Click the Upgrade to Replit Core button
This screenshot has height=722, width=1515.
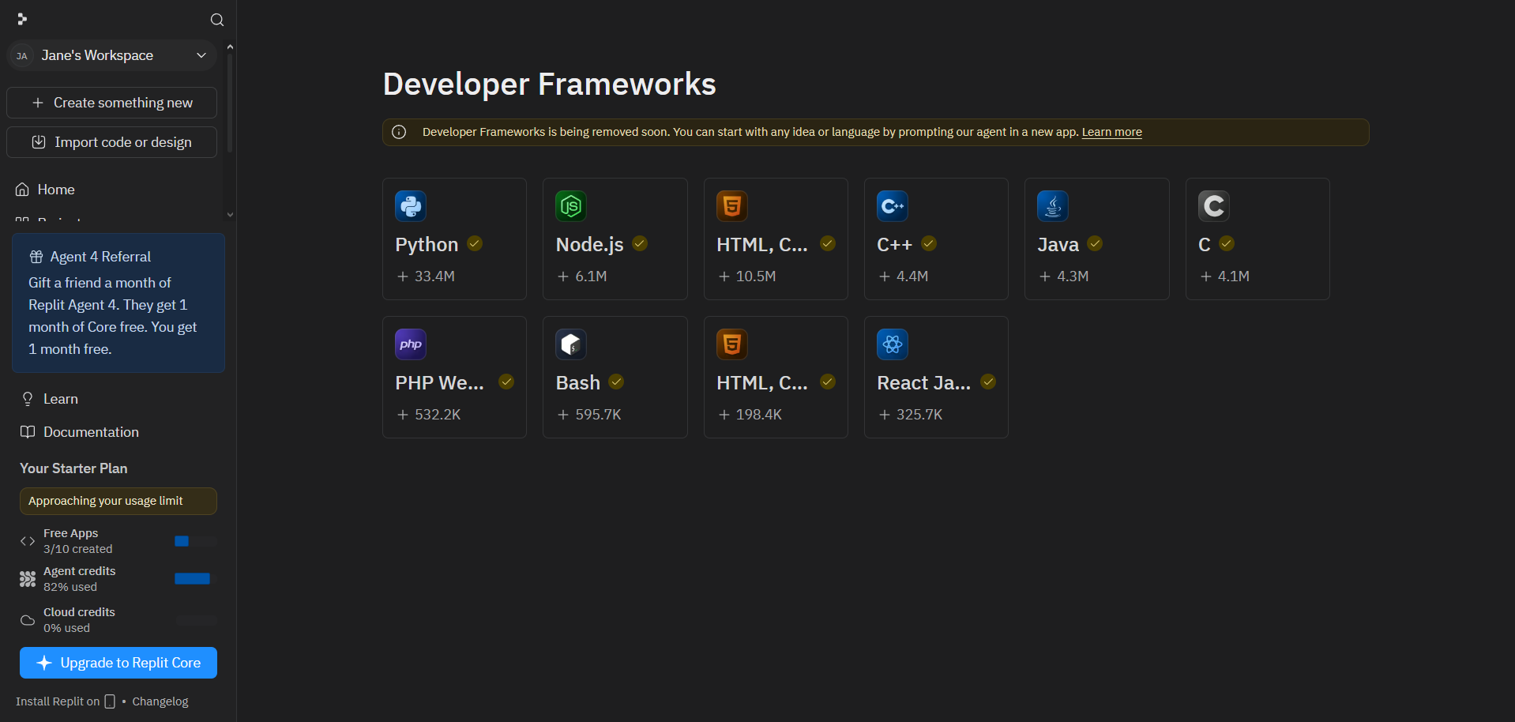tap(118, 663)
